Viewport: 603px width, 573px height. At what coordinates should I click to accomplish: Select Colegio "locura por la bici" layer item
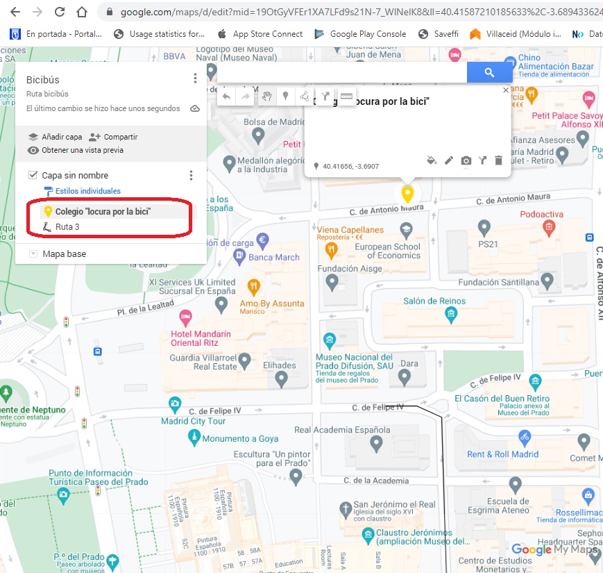pyautogui.click(x=103, y=211)
